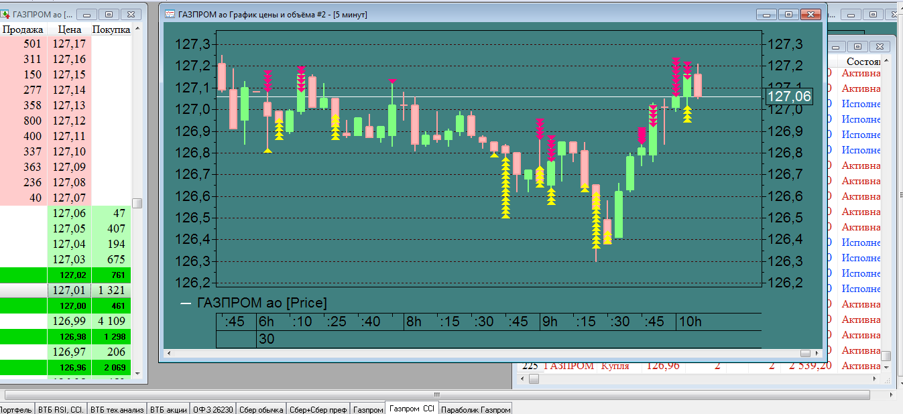Switch to the Портфель tab
903x414 pixels.
click(x=16, y=409)
